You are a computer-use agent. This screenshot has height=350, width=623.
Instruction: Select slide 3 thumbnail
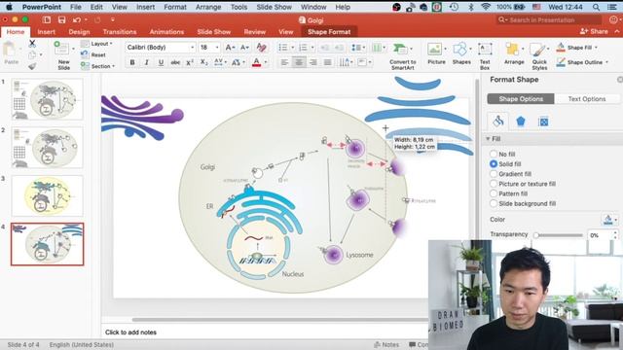coord(48,196)
